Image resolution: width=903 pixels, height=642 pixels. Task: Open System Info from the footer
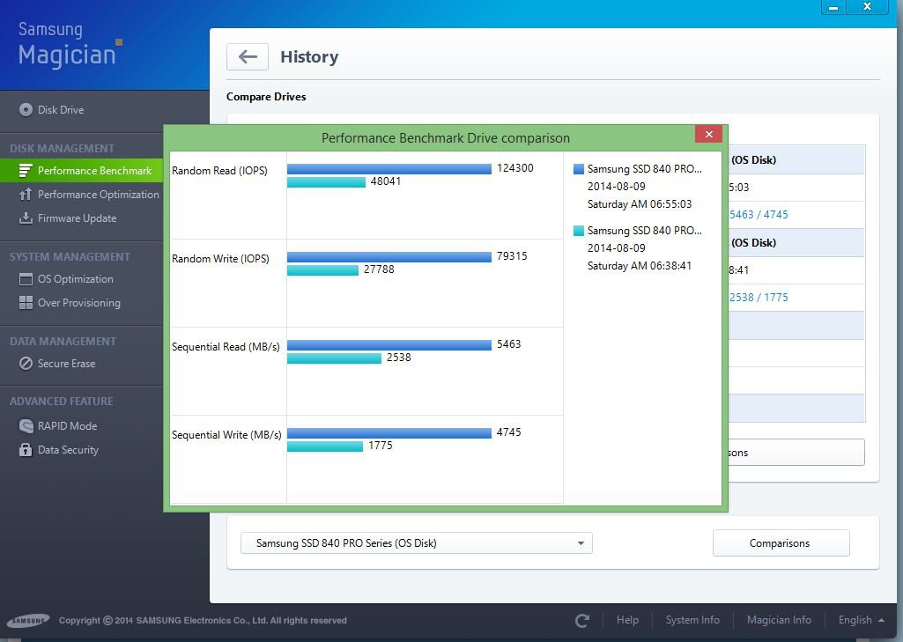coord(692,620)
